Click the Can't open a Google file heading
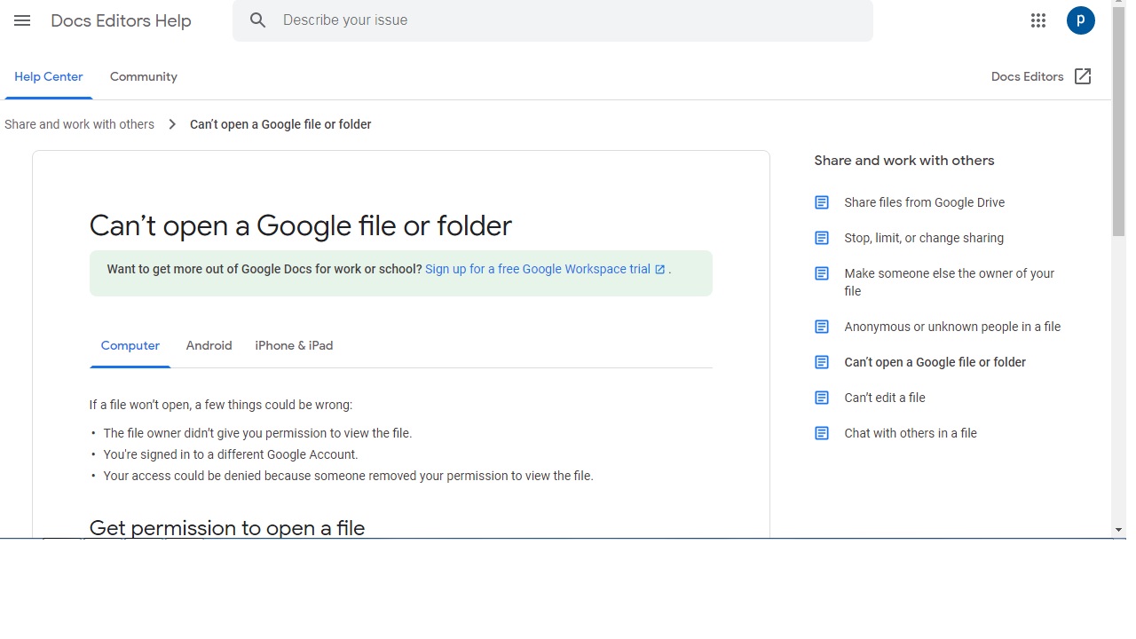Screen dimensions: 1136x639 click(301, 225)
